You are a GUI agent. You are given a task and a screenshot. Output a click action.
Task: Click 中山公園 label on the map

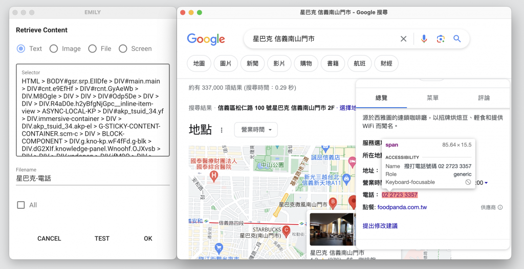273,165
